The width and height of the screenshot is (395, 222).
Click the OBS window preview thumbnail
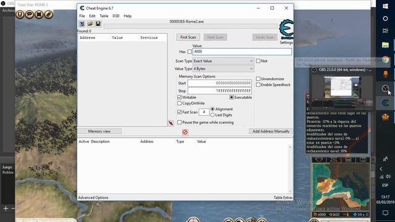[x=342, y=88]
